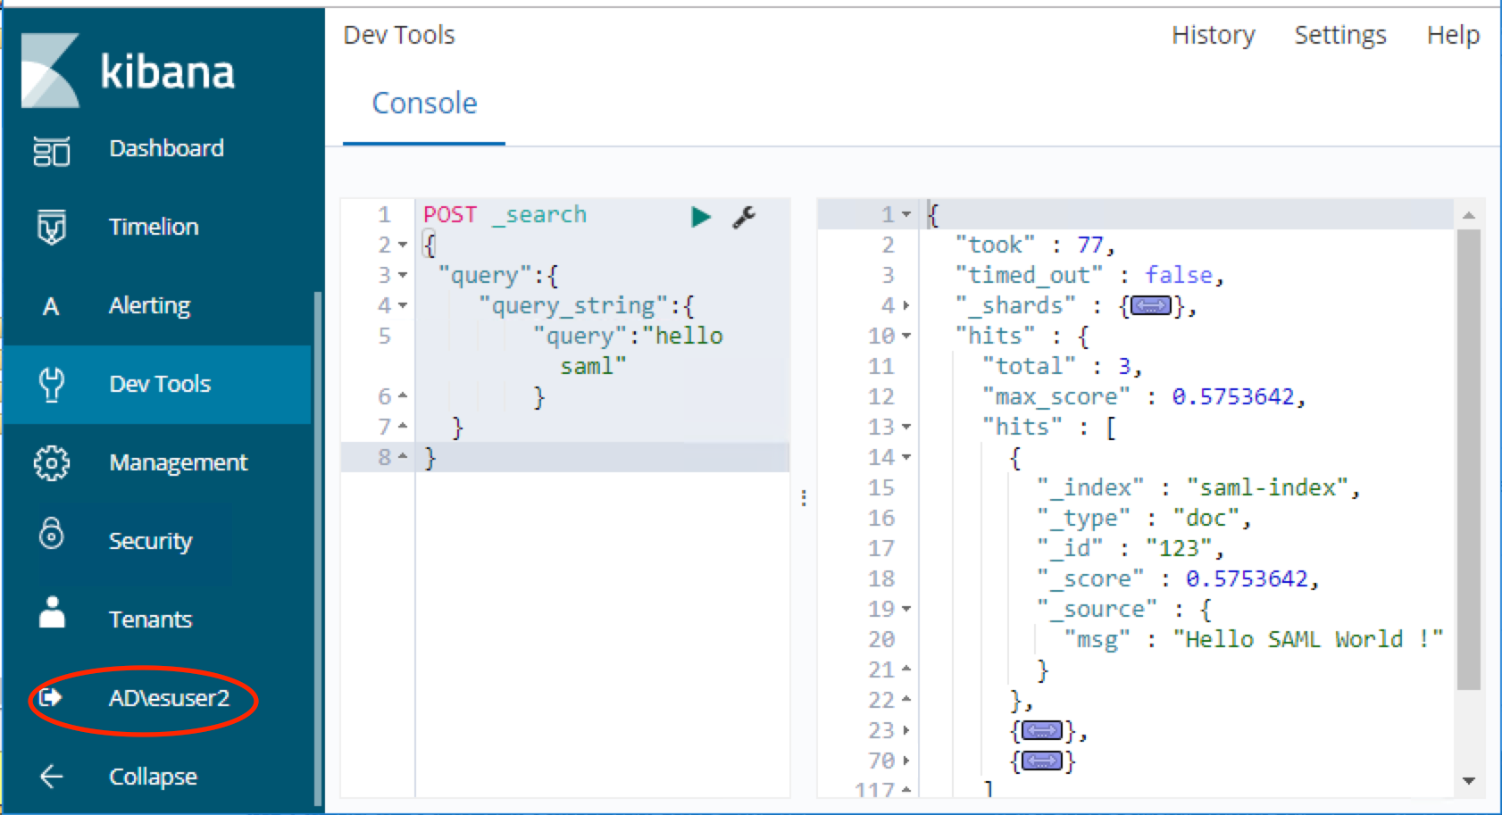Open Timelion via its shield icon
This screenshot has width=1502, height=815.
(x=52, y=228)
